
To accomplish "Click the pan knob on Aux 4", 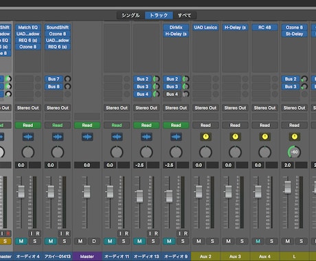I will [x=264, y=152].
